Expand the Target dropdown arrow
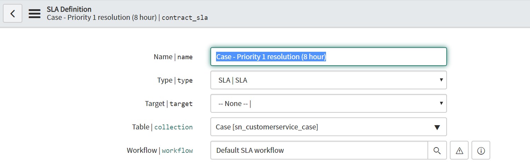Image resolution: width=530 pixels, height=167 pixels. tap(441, 103)
